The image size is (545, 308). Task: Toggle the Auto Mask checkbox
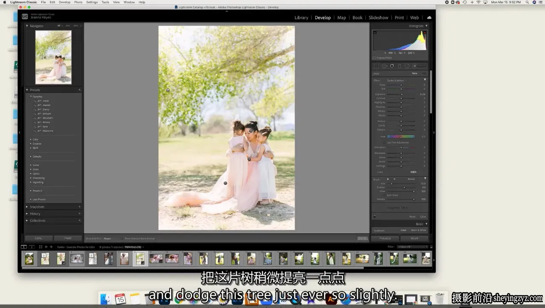pos(385,195)
